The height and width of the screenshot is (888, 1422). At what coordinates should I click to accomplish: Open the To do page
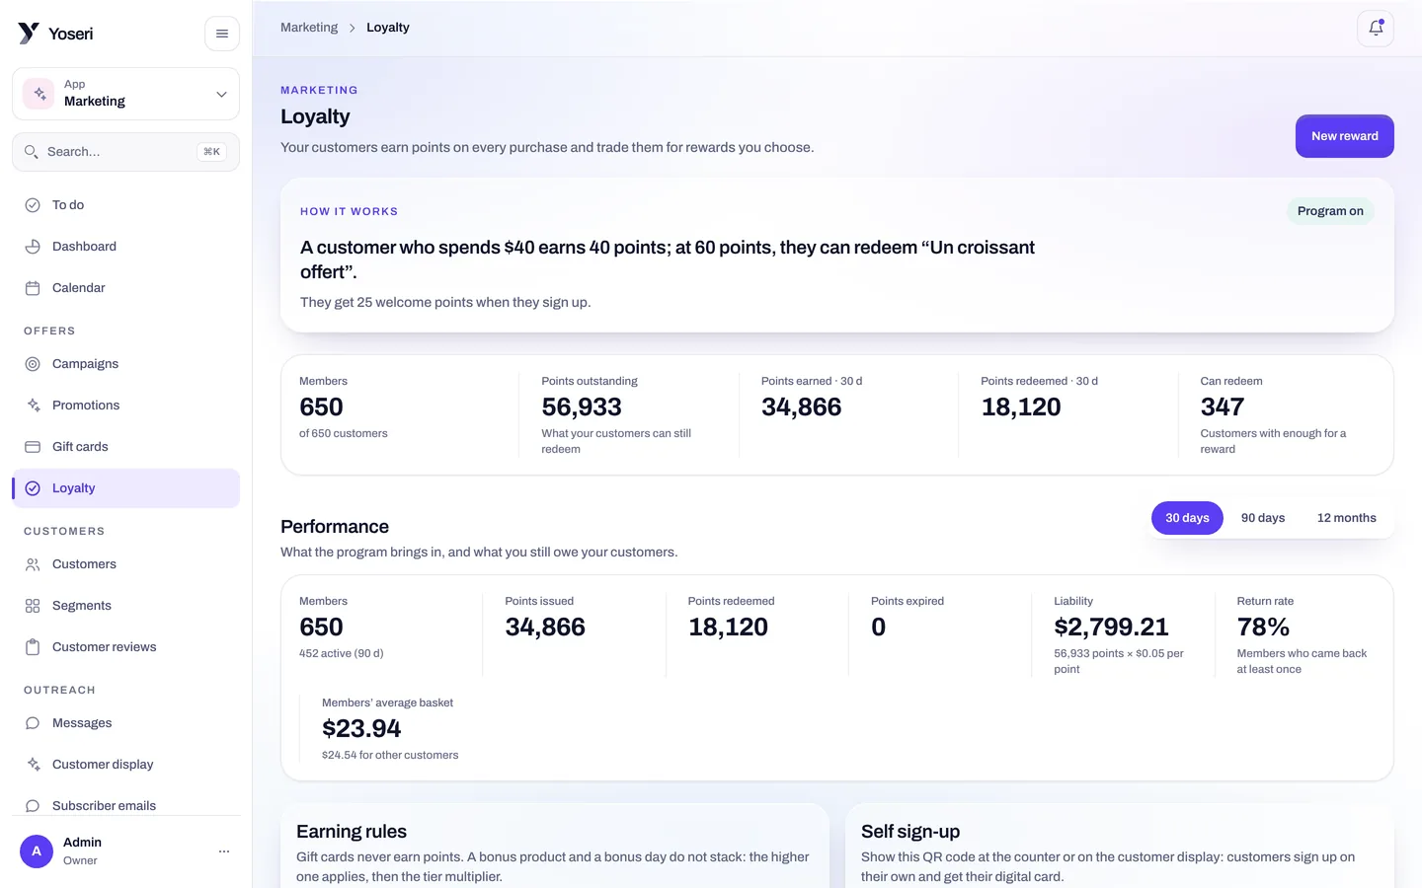(125, 205)
